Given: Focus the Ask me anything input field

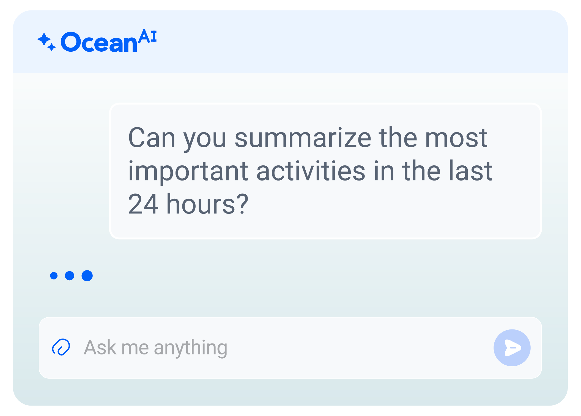Looking at the screenshot, I should pyautogui.click(x=275, y=348).
